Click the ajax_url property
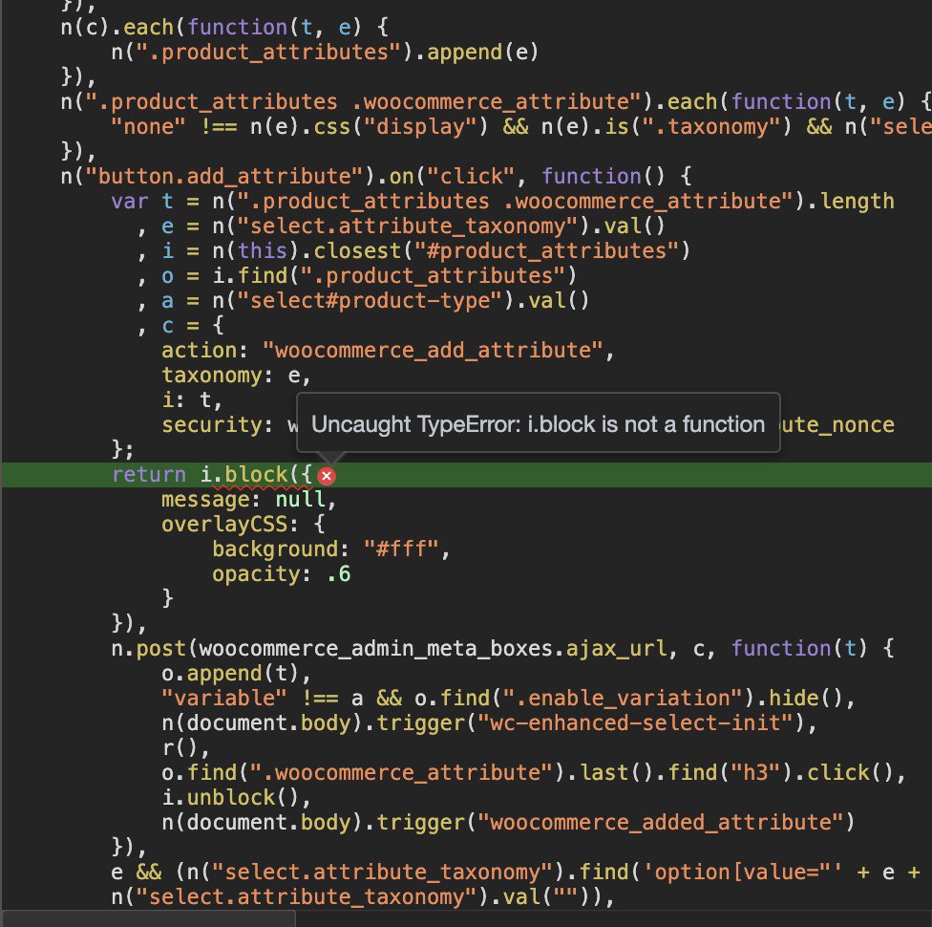Image resolution: width=932 pixels, height=927 pixels. [616, 649]
